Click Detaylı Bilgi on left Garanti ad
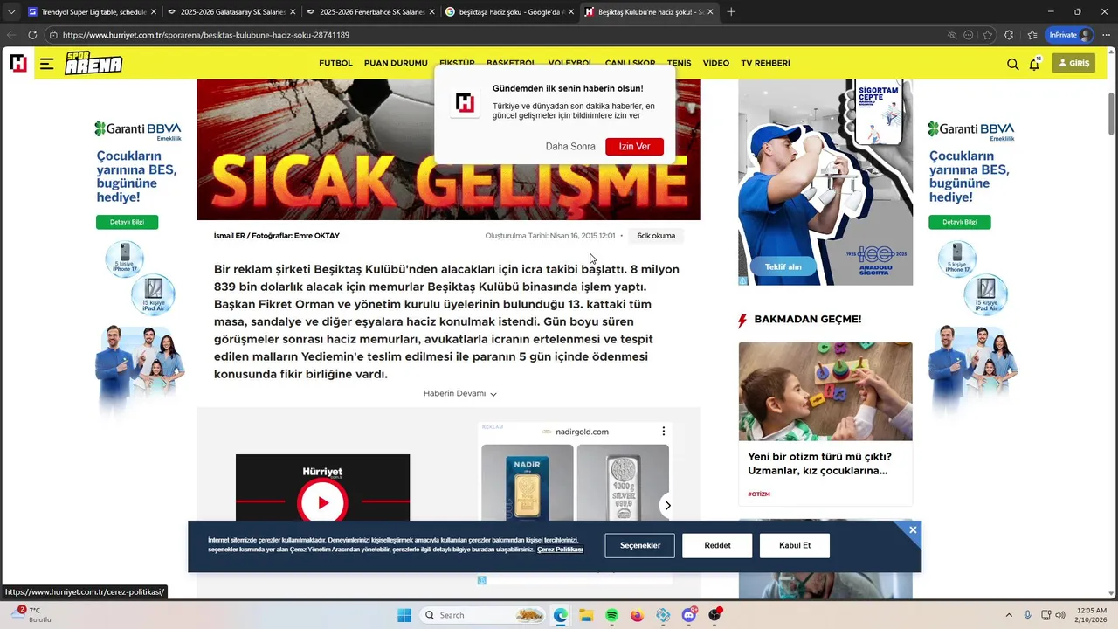This screenshot has width=1118, height=629. tap(127, 222)
